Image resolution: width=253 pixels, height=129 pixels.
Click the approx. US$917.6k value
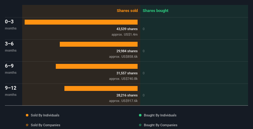[x=123, y=101]
